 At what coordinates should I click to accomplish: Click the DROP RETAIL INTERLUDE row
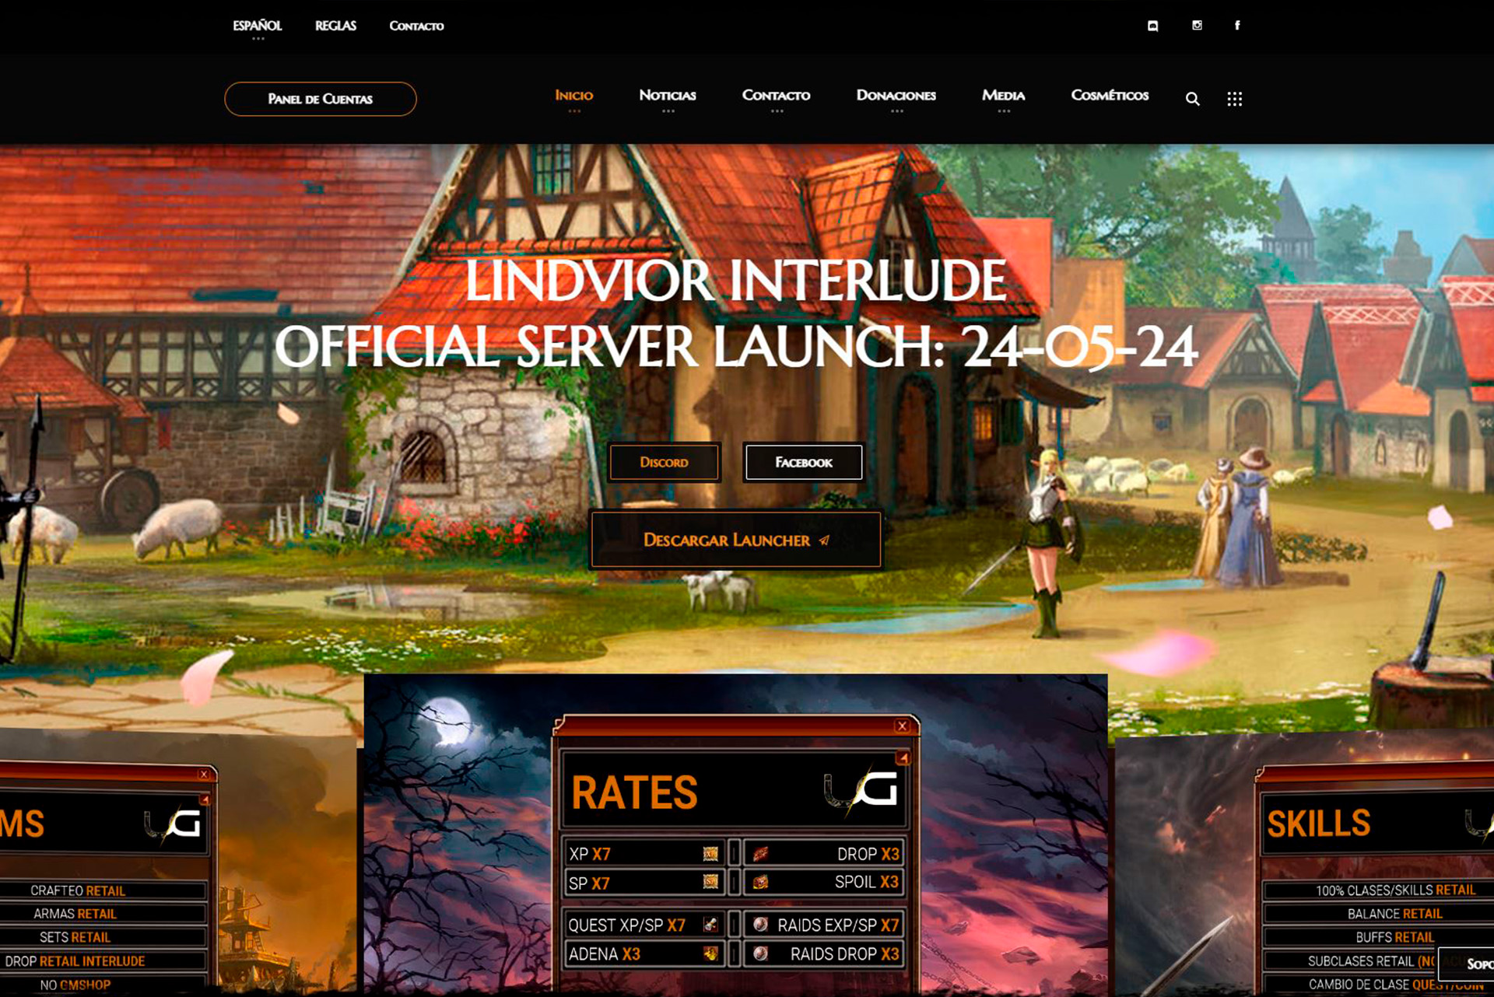(x=103, y=961)
